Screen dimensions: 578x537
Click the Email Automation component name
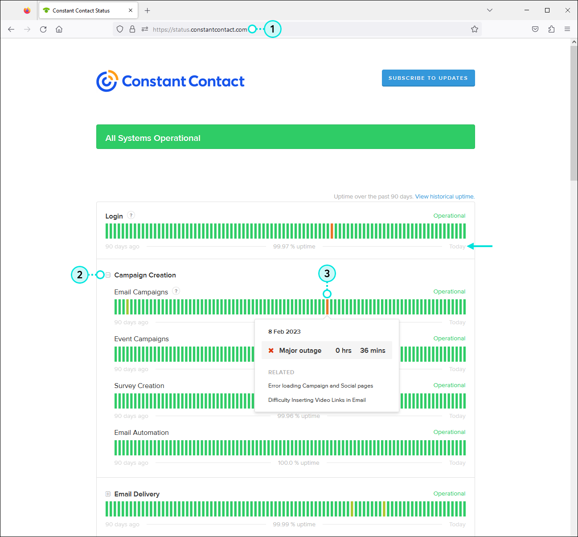coord(142,433)
